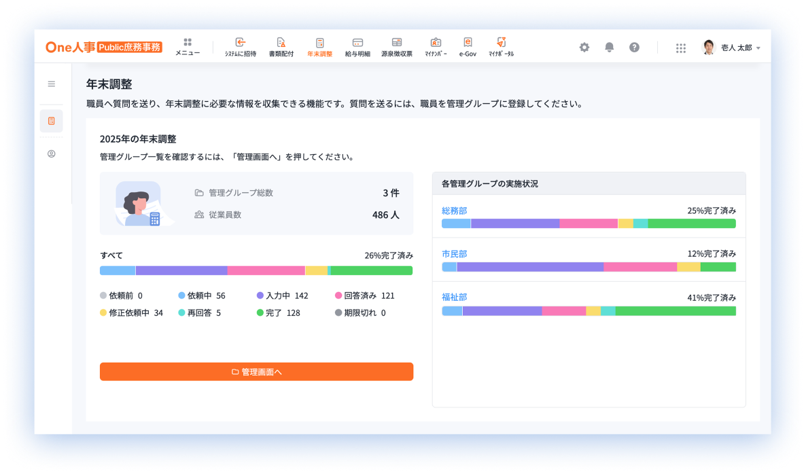Viewport: 806px width, 474px height.
Task: Click the 再回答 5 legend entry
Action: pyautogui.click(x=199, y=313)
